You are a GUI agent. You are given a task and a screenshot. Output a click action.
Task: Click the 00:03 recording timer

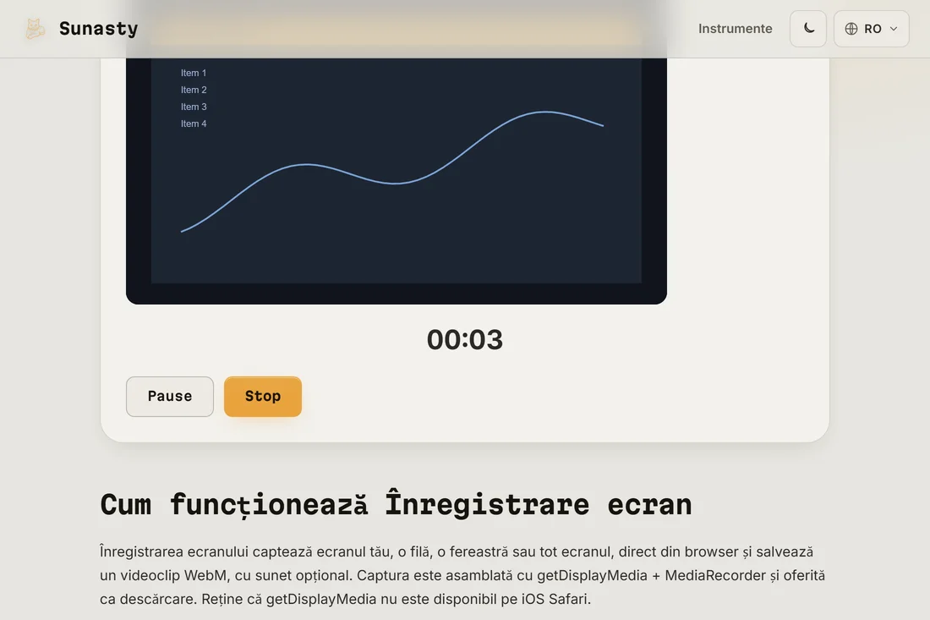point(465,340)
